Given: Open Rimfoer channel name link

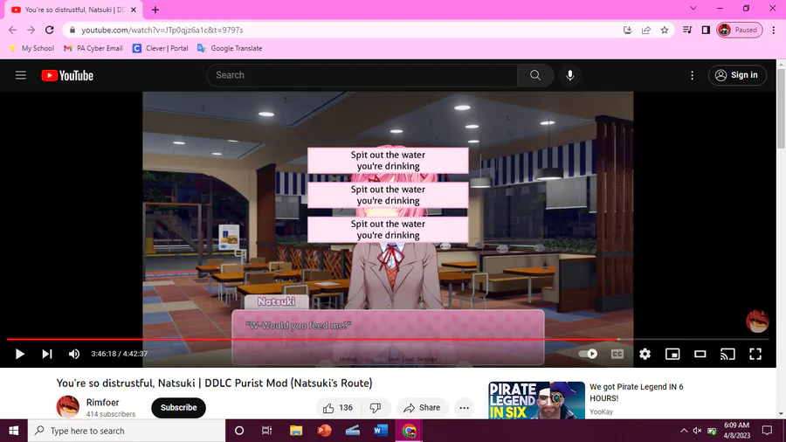Looking at the screenshot, I should pos(102,403).
